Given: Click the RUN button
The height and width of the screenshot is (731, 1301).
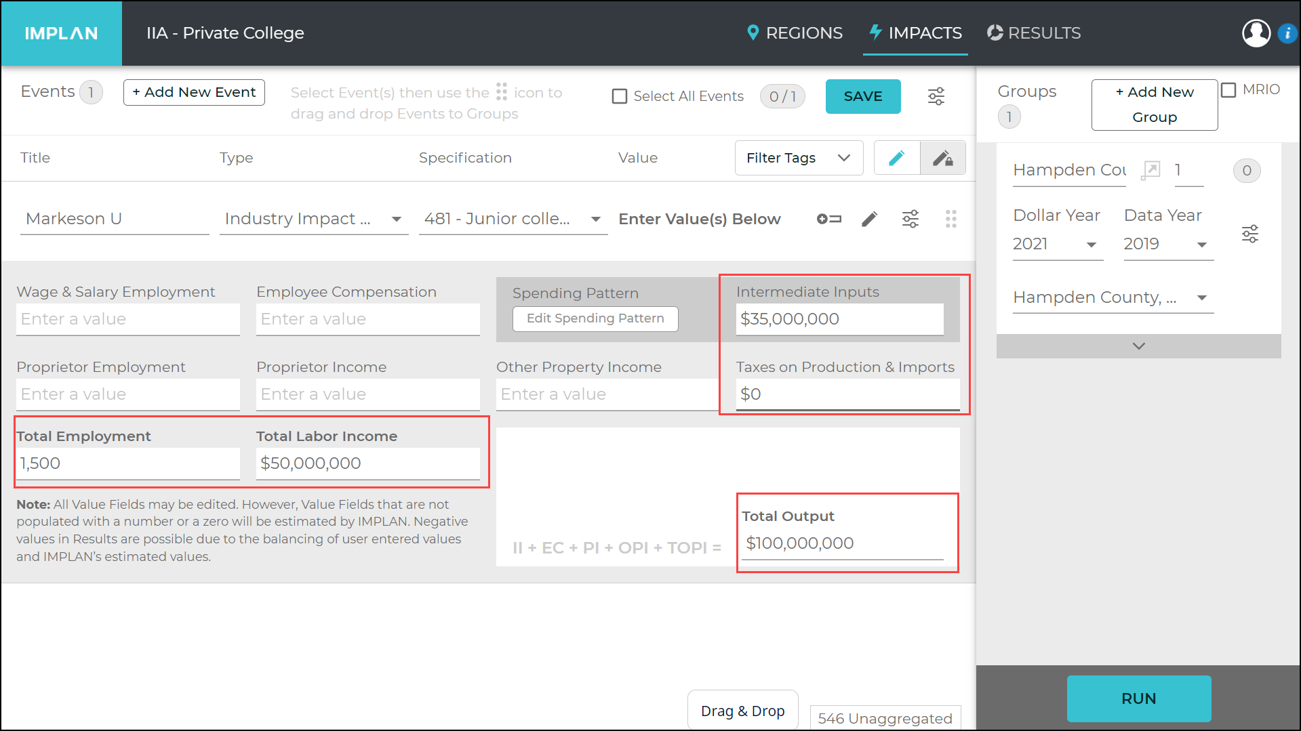Looking at the screenshot, I should pos(1138,698).
